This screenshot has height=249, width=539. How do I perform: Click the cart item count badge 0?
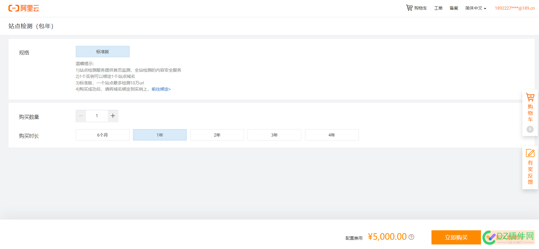[530, 129]
